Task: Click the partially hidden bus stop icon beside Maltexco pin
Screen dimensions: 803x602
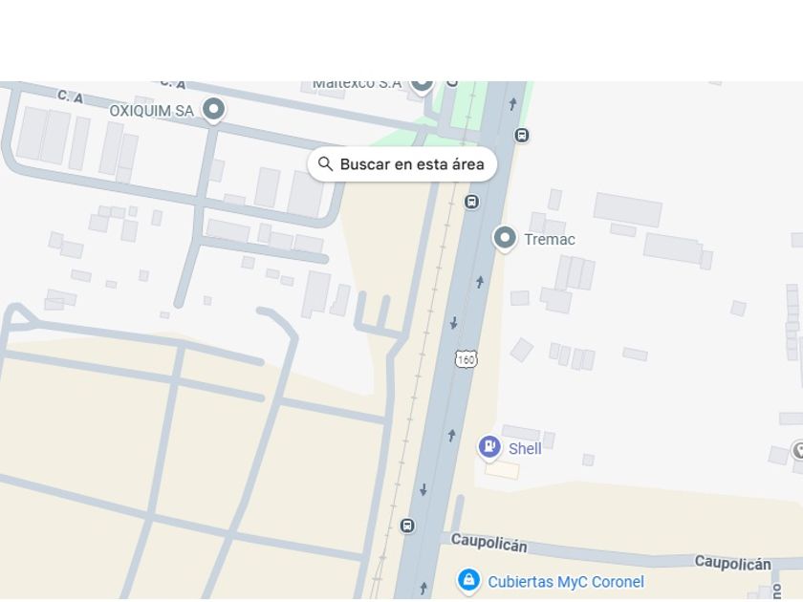Action: [x=452, y=83]
